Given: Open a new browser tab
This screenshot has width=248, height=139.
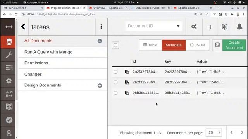Looking at the screenshot, I should (x=218, y=8).
